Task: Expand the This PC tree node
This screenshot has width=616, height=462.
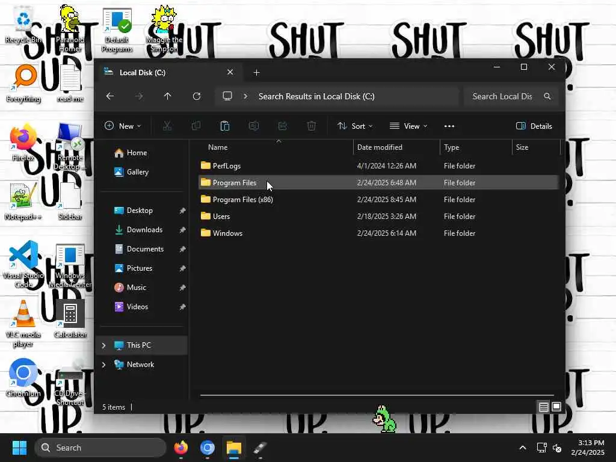Action: click(103, 345)
